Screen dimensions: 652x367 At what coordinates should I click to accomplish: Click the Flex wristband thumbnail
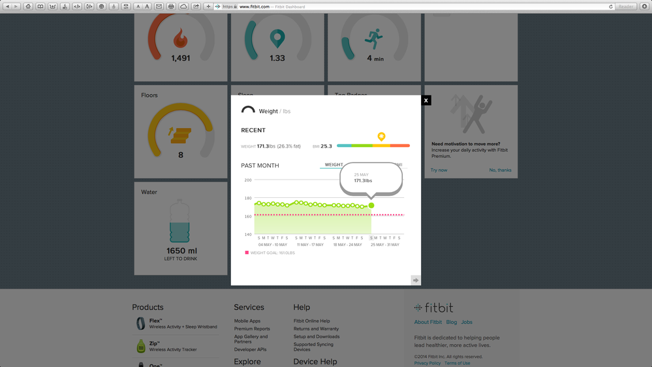140,323
